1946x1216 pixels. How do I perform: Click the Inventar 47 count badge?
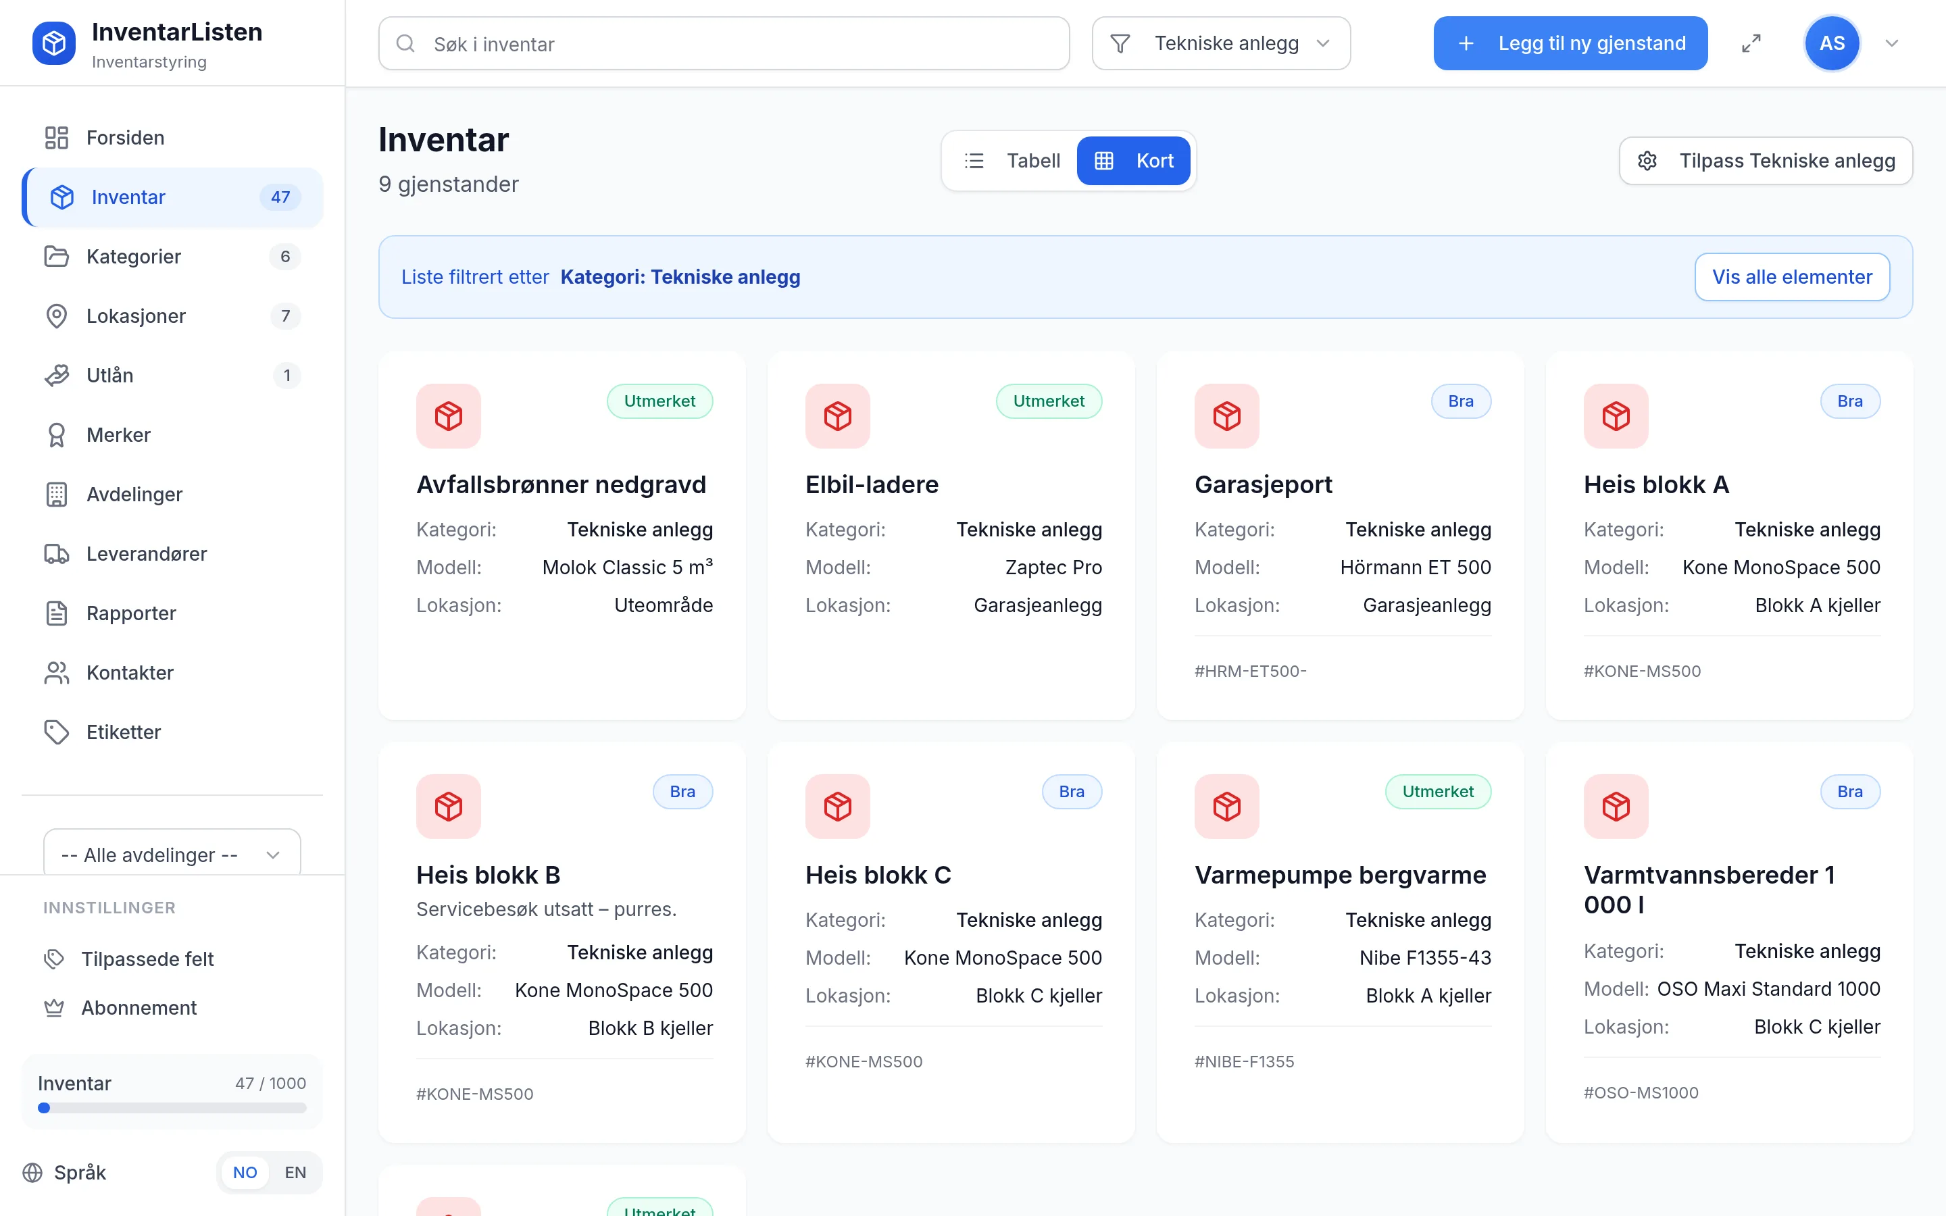[280, 197]
